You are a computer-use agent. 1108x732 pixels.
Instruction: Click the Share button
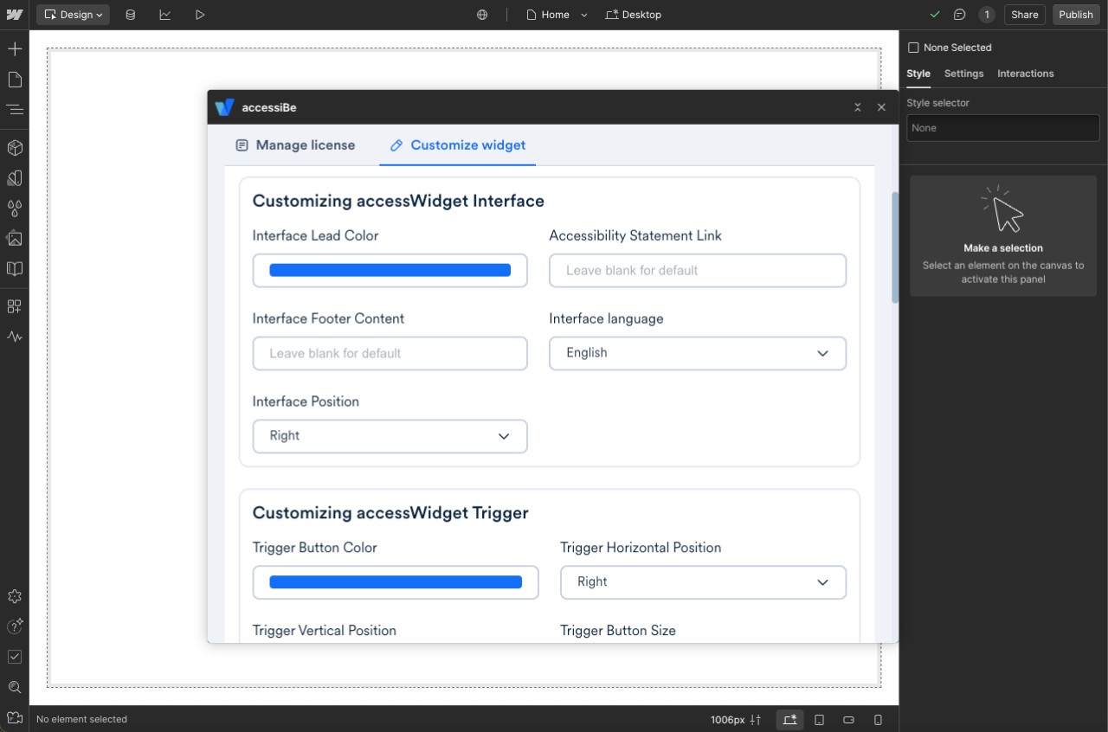pos(1025,15)
